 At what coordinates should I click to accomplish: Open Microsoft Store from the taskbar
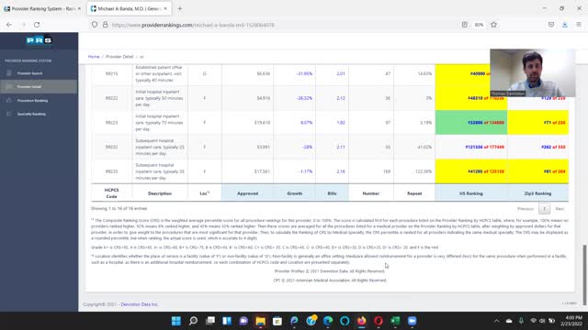277,321
